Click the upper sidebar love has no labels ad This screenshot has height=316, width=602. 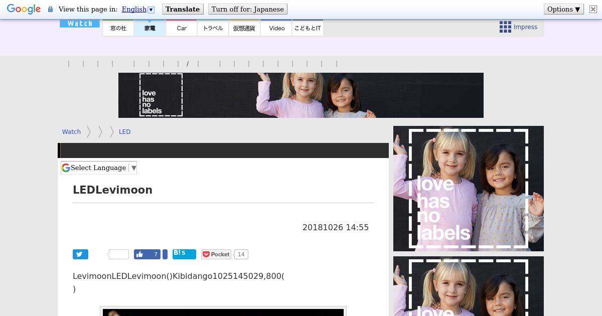(469, 189)
